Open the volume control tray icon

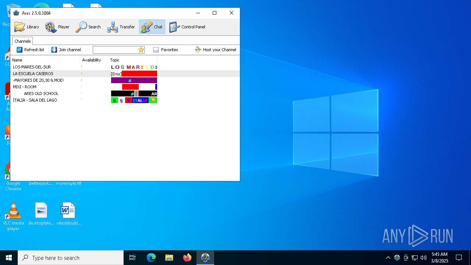(424, 258)
